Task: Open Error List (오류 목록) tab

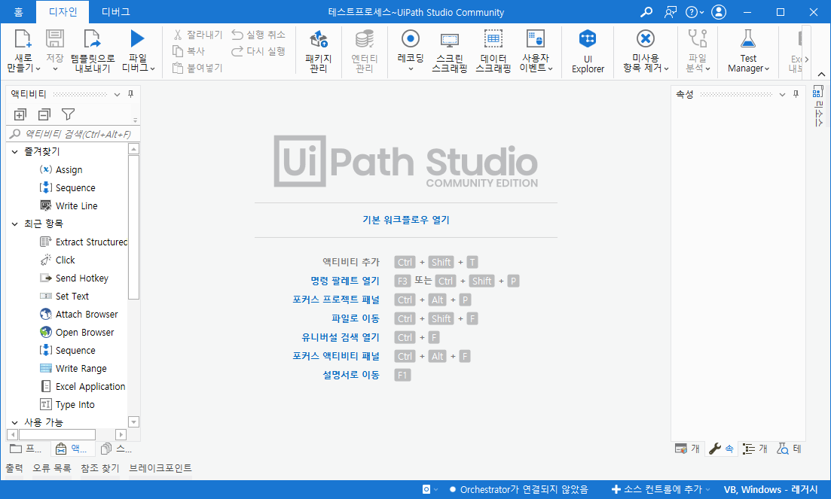Action: (51, 468)
